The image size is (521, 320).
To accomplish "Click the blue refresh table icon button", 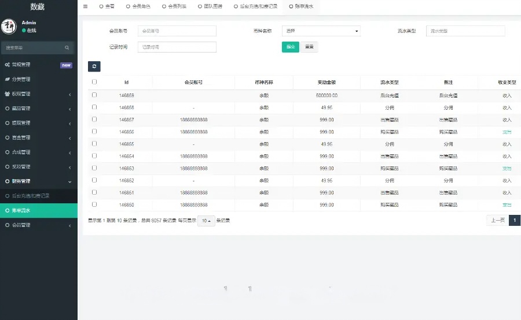I will tap(94, 66).
